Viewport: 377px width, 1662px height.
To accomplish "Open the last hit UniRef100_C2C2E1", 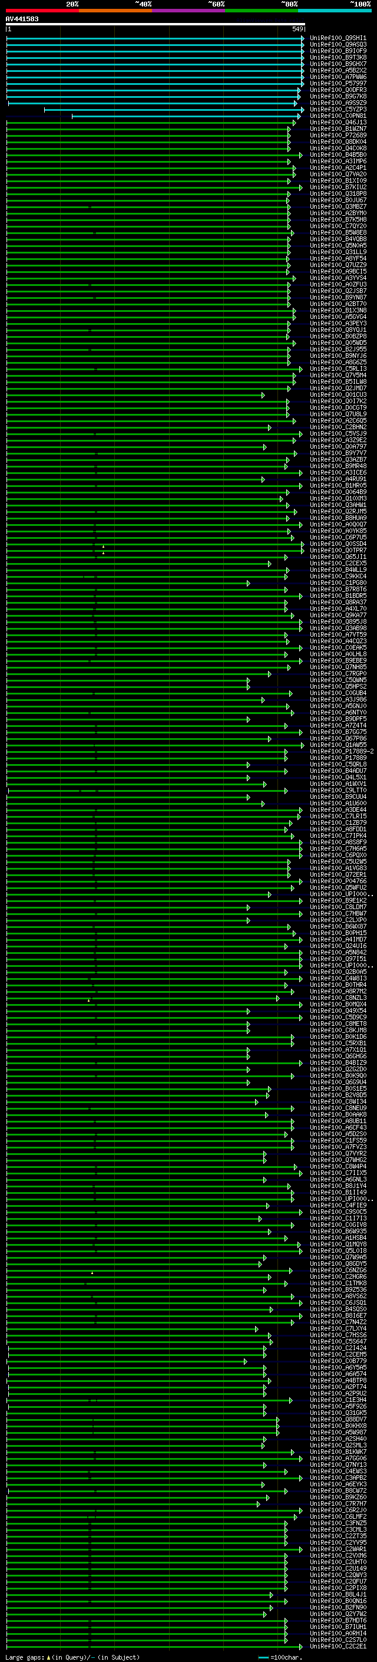I will tap(338, 1646).
